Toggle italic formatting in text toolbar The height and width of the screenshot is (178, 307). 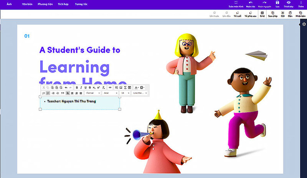[x=81, y=87]
